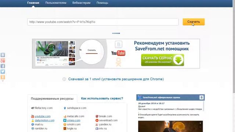Click the mail.ru site icon
Viewport: 235px width, 132px height.
[33, 124]
